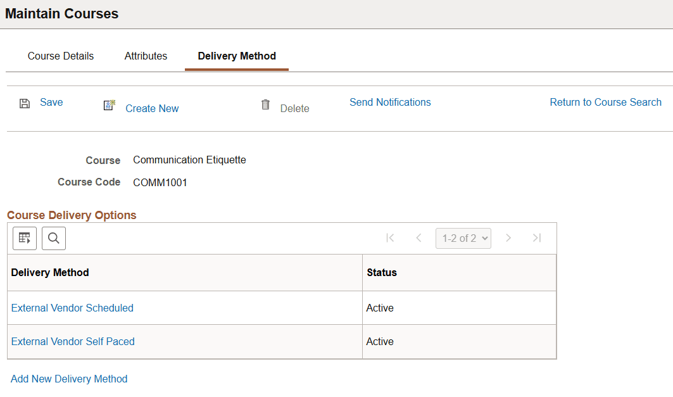
Task: Click the Status column header
Action: (381, 273)
